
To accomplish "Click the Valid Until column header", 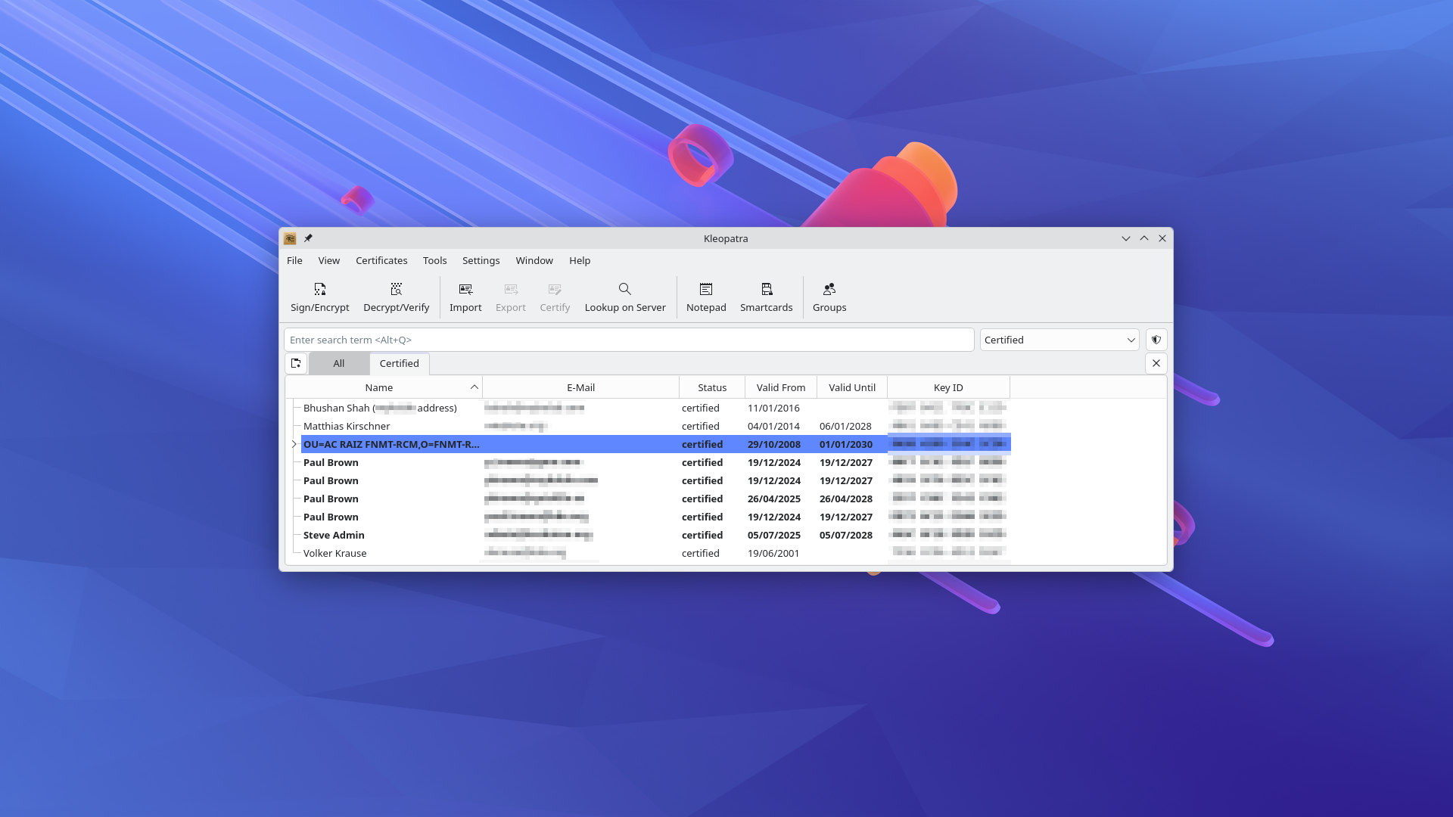I will coord(851,387).
